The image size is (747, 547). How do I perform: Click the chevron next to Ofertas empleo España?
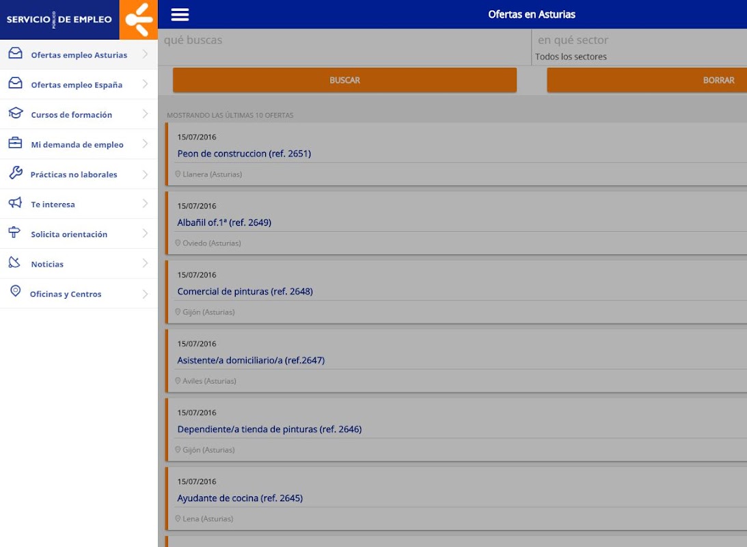[x=146, y=84]
